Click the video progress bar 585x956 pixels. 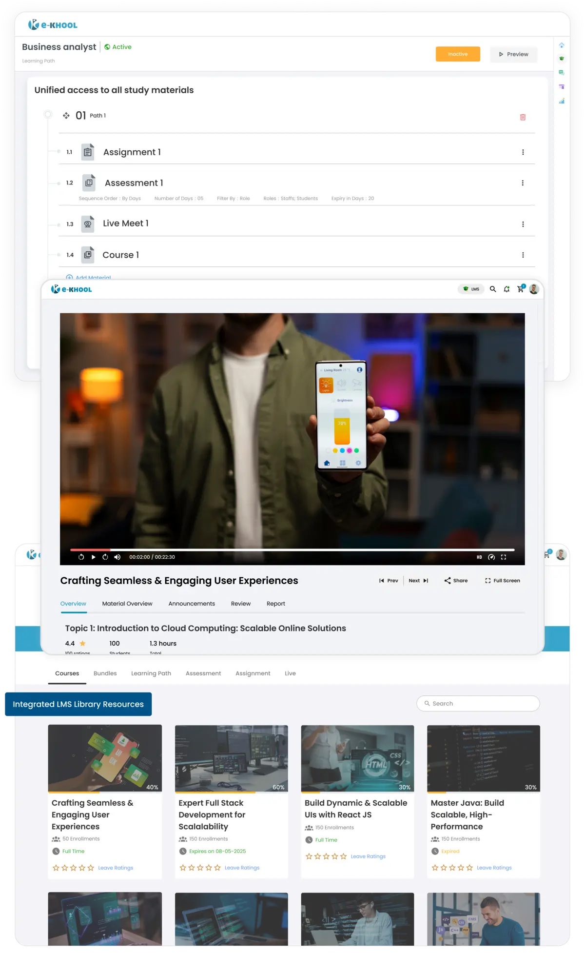coord(292,549)
